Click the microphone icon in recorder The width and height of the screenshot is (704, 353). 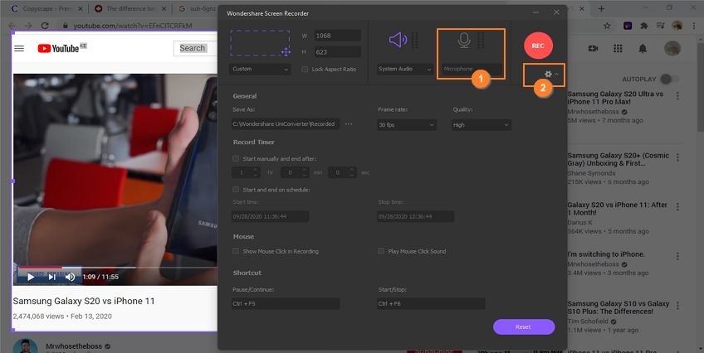pyautogui.click(x=464, y=40)
